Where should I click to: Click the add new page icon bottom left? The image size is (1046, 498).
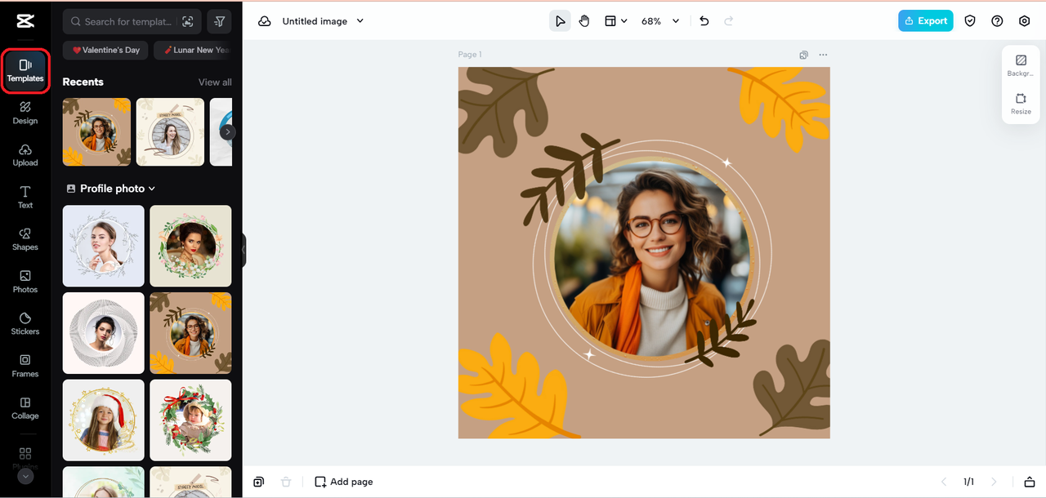coord(258,482)
